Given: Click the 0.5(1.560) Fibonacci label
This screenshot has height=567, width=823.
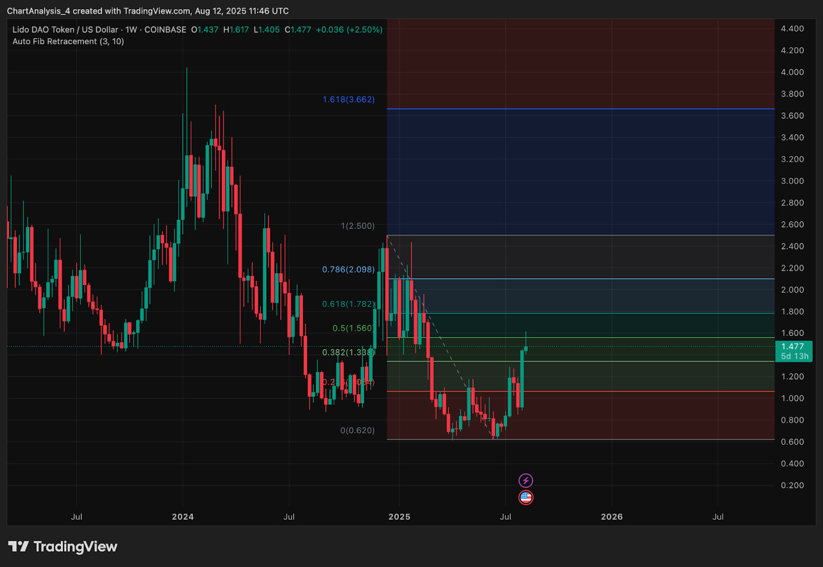Looking at the screenshot, I should 353,328.
